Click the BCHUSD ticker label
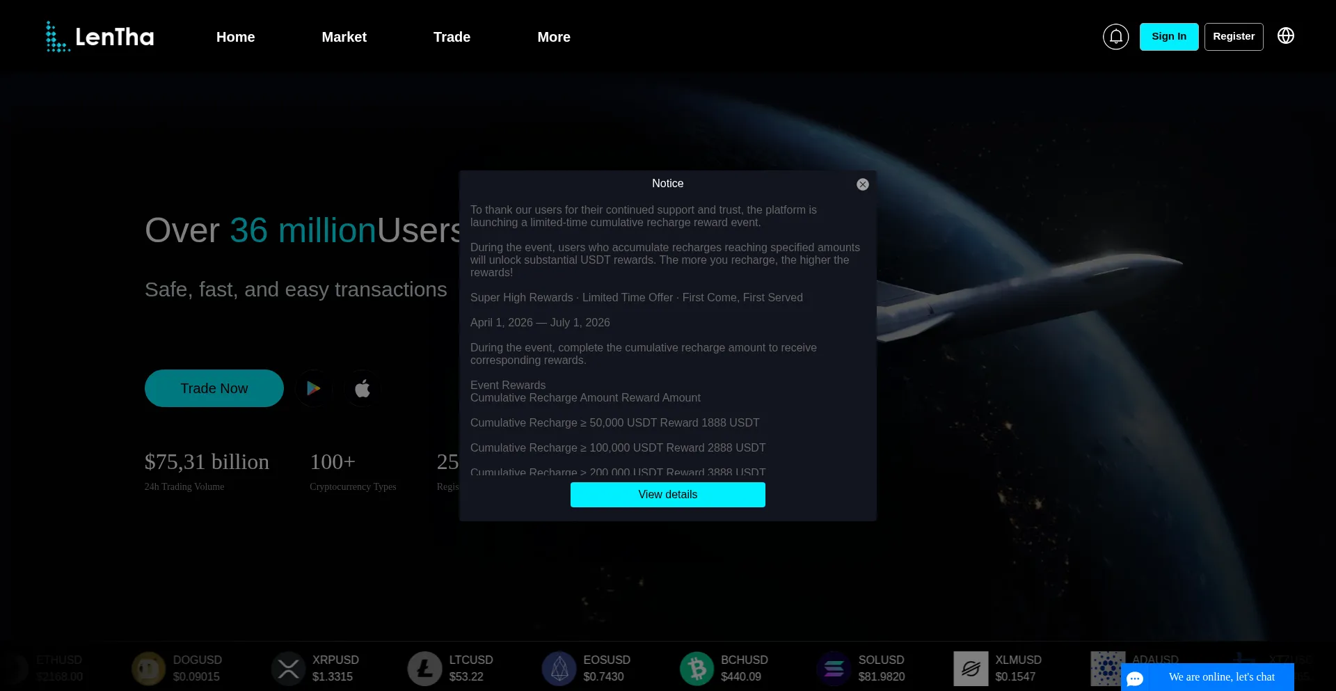The height and width of the screenshot is (691, 1336). (745, 660)
